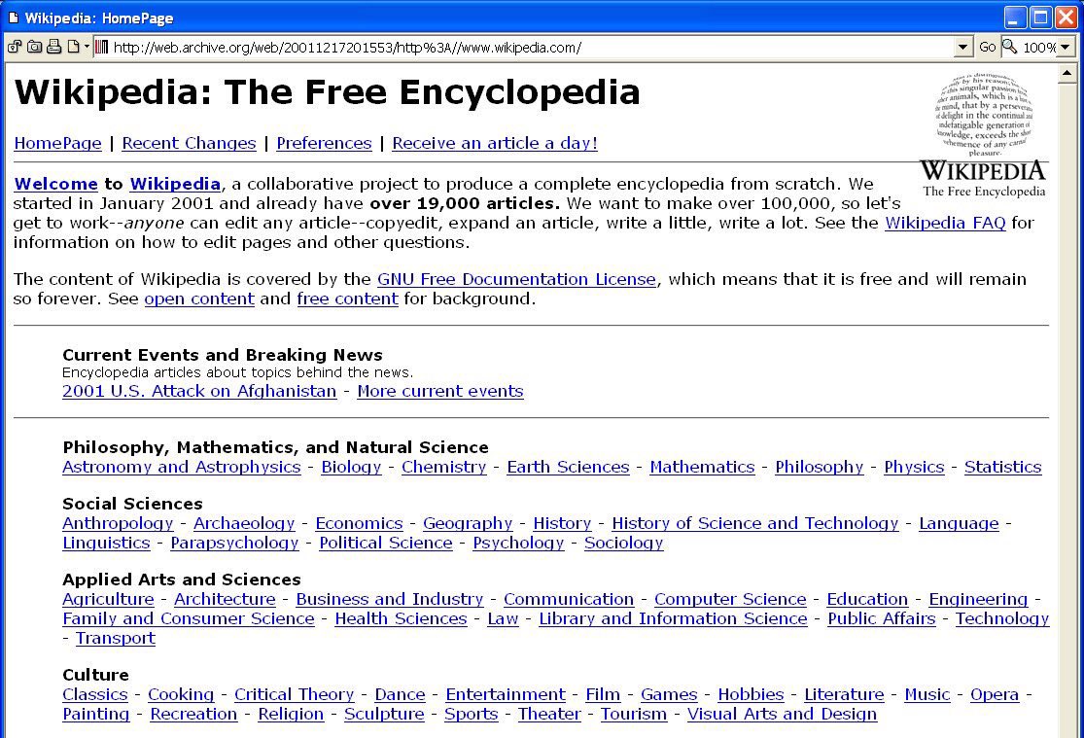
Task: Click the new page document icon in the toolbar
Action: [x=73, y=47]
